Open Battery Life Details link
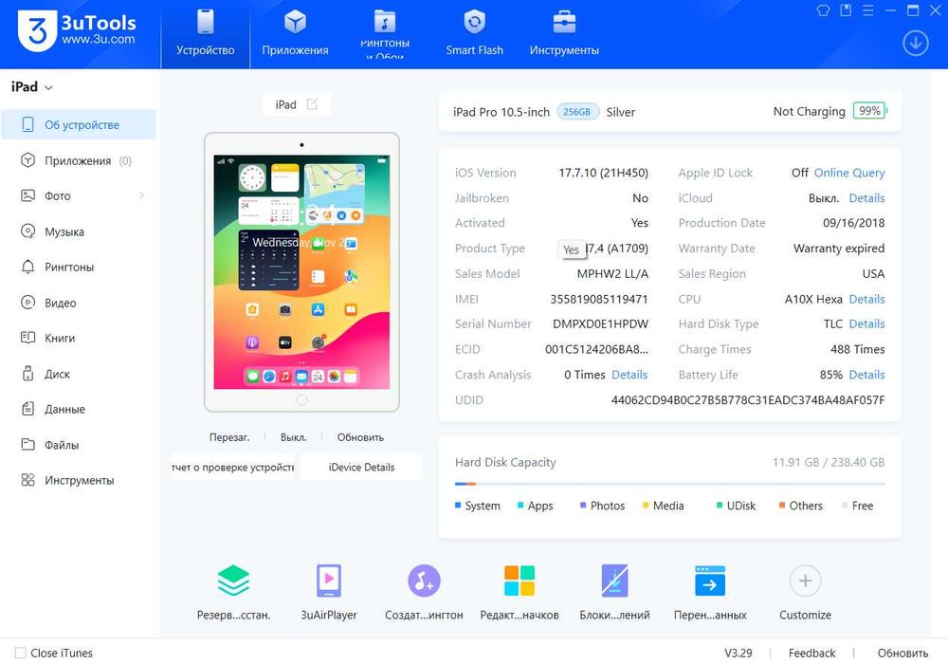Viewport: 948px width, 664px height. point(866,375)
